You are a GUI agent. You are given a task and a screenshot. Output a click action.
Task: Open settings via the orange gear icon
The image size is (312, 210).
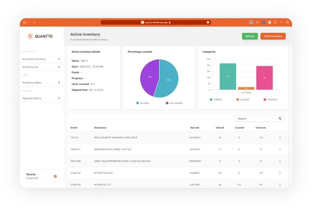point(55,176)
